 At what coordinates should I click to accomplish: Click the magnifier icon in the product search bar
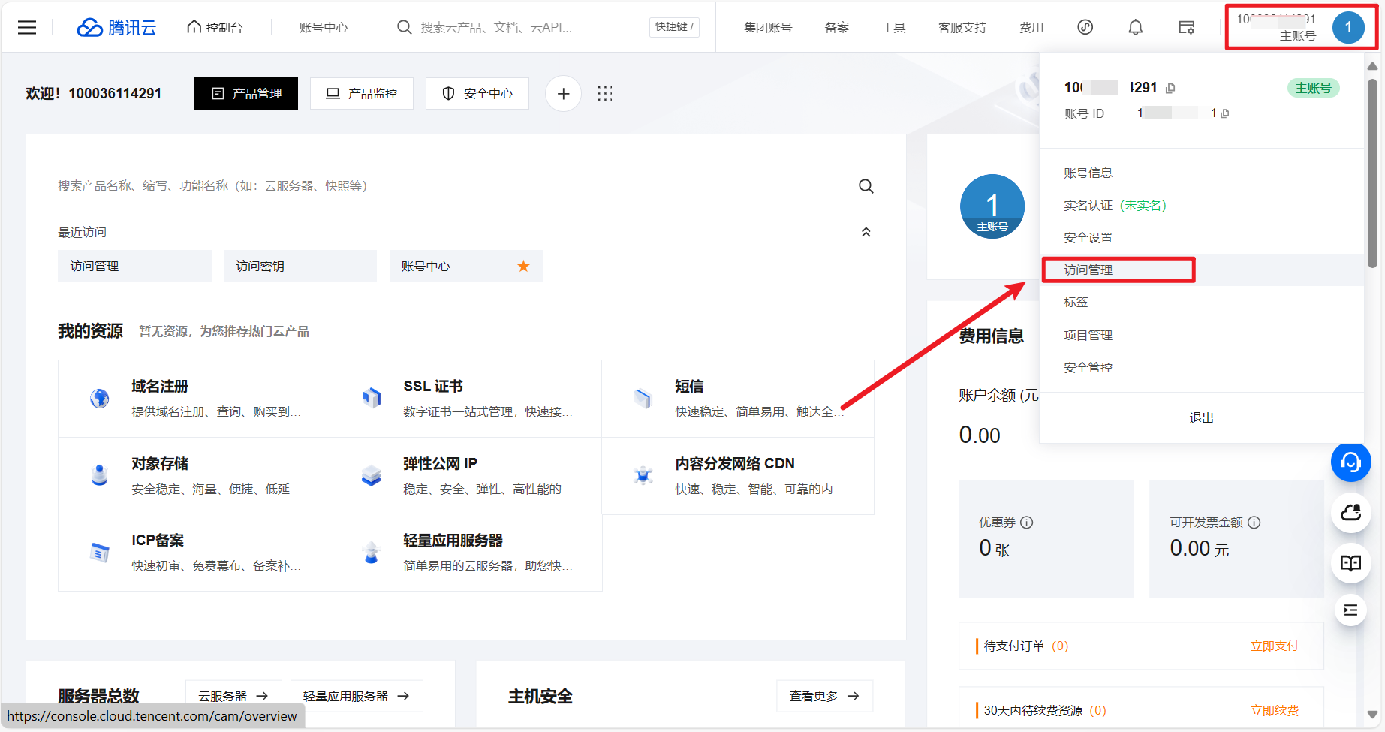pos(866,185)
